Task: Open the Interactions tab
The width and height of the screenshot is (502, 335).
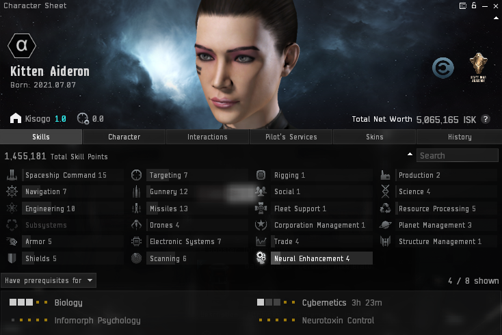Action: [207, 137]
